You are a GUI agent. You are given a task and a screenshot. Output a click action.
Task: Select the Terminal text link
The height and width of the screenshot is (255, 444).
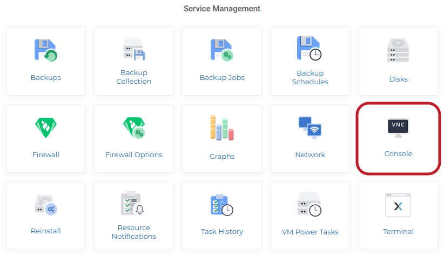(398, 231)
